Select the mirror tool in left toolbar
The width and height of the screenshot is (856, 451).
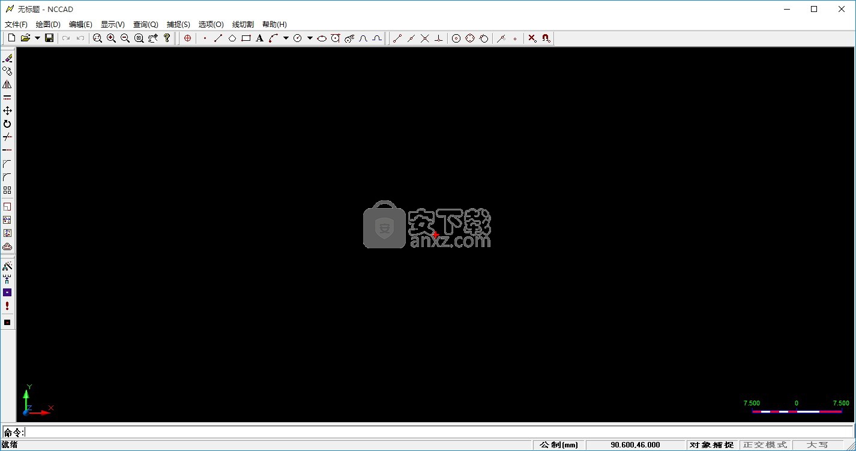tap(7, 85)
